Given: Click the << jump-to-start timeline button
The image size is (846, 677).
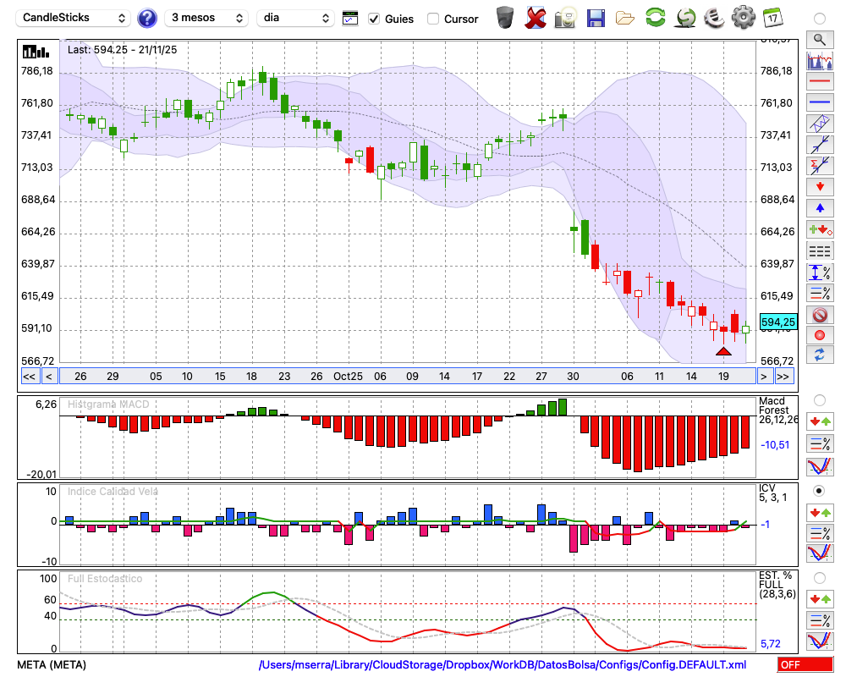Looking at the screenshot, I should tap(29, 377).
